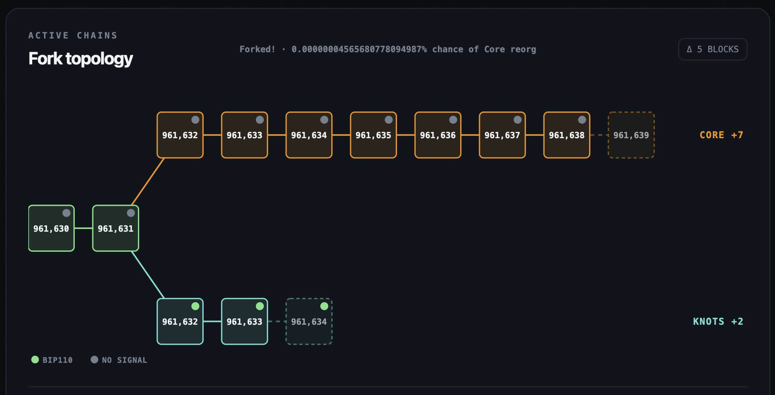Click pending Core block 961,639
This screenshot has width=775, height=395.
click(631, 135)
